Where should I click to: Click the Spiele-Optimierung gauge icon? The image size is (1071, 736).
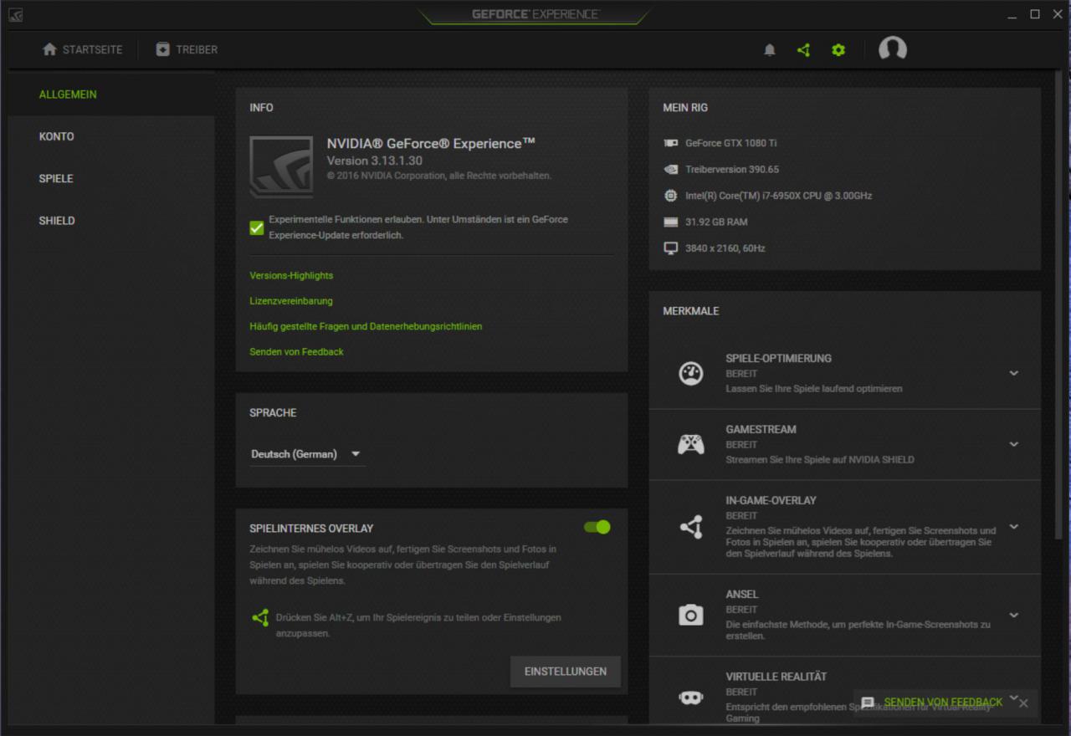pos(690,373)
